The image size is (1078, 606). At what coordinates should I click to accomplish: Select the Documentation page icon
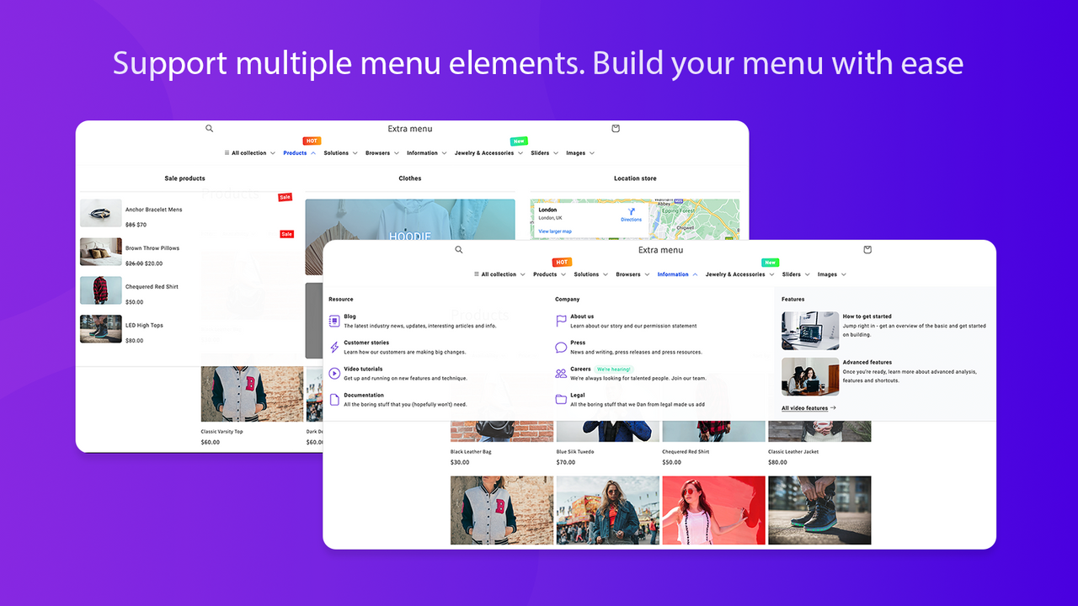click(334, 397)
